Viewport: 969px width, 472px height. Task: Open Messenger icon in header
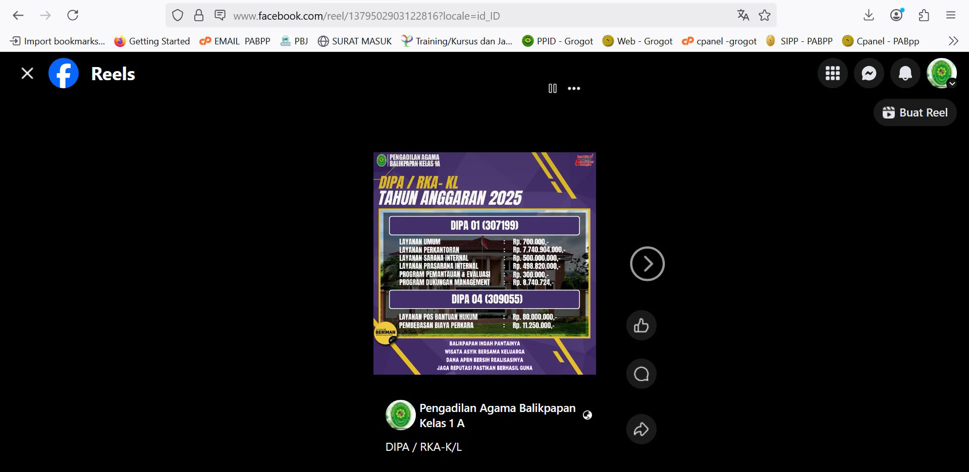pyautogui.click(x=869, y=74)
